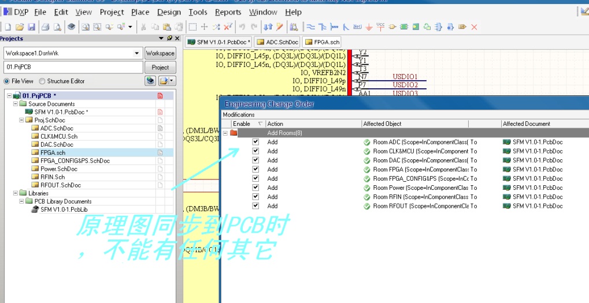The height and width of the screenshot is (303, 589).
Task: Select SFM V1.0-1.PcbLib in the tree
Action: (64, 210)
